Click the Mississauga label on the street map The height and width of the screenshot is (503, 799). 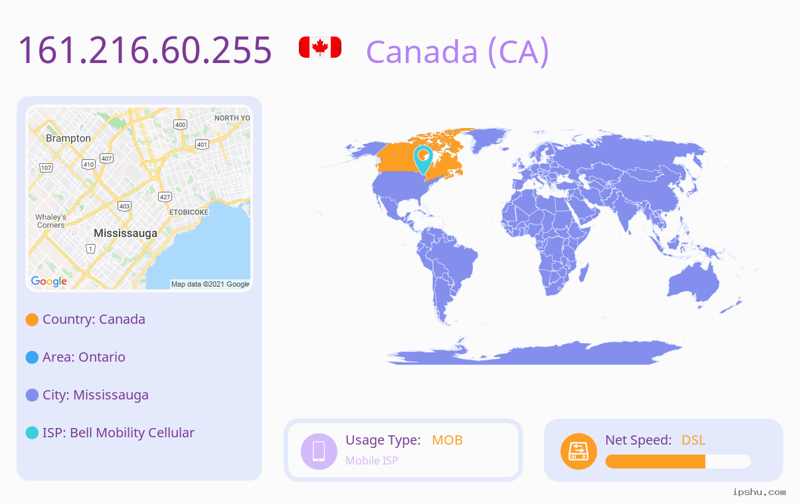coord(126,233)
